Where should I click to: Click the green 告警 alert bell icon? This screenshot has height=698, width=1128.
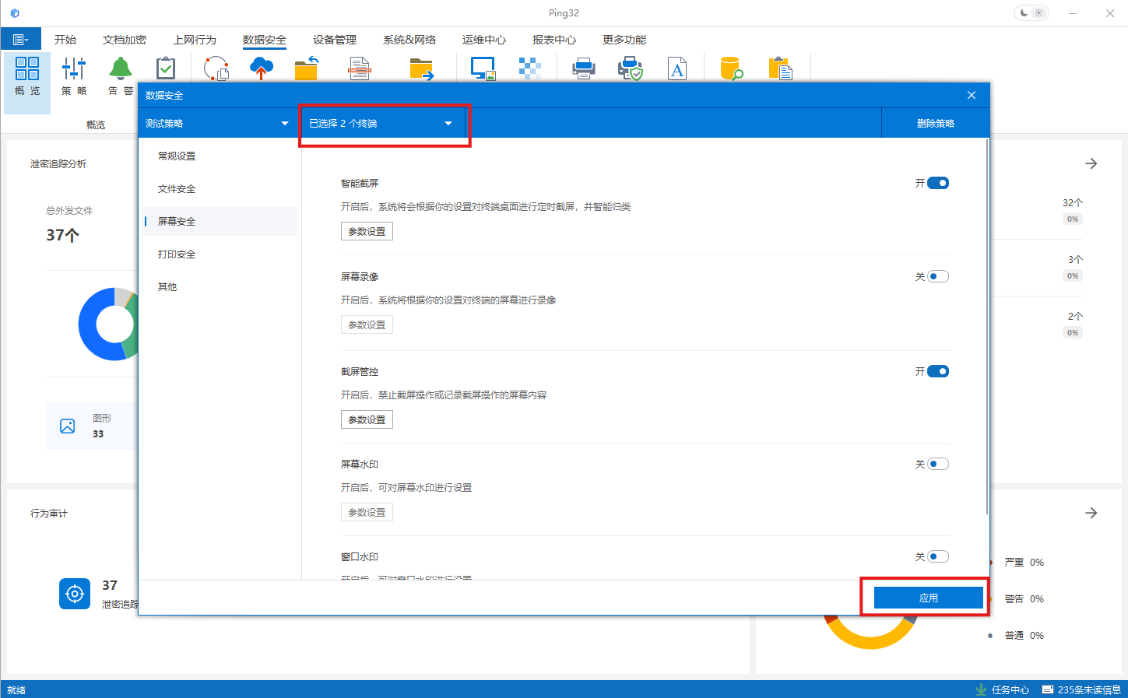tap(121, 70)
